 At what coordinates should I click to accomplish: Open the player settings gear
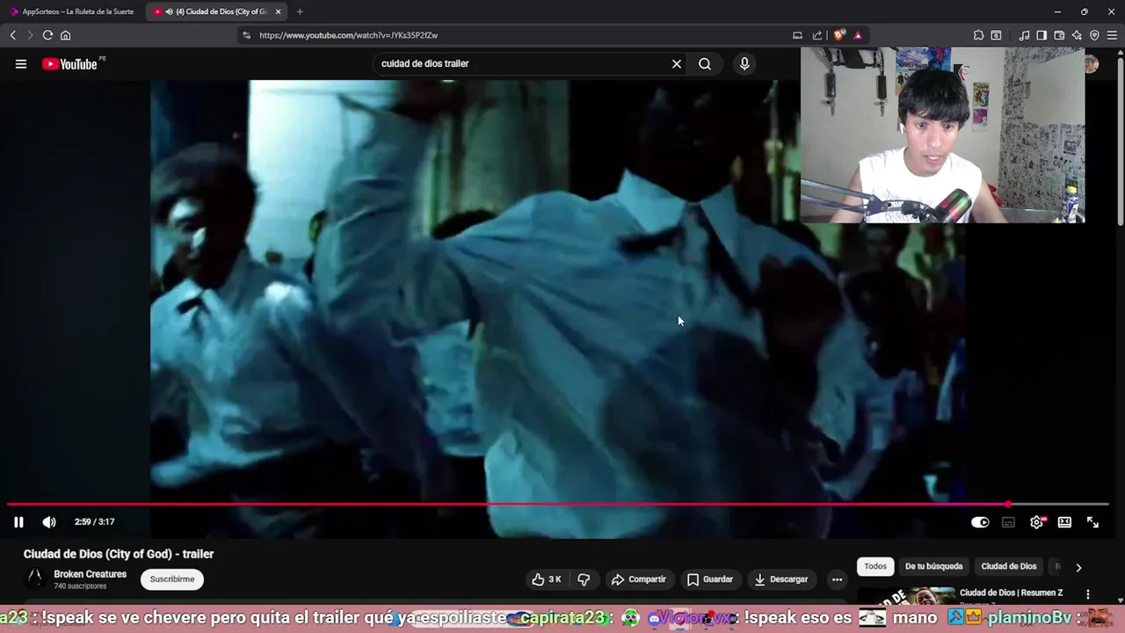1037,522
